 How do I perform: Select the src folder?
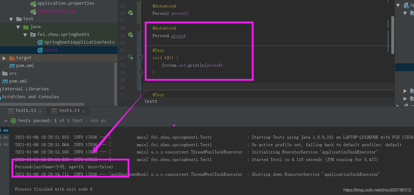coord(13,73)
